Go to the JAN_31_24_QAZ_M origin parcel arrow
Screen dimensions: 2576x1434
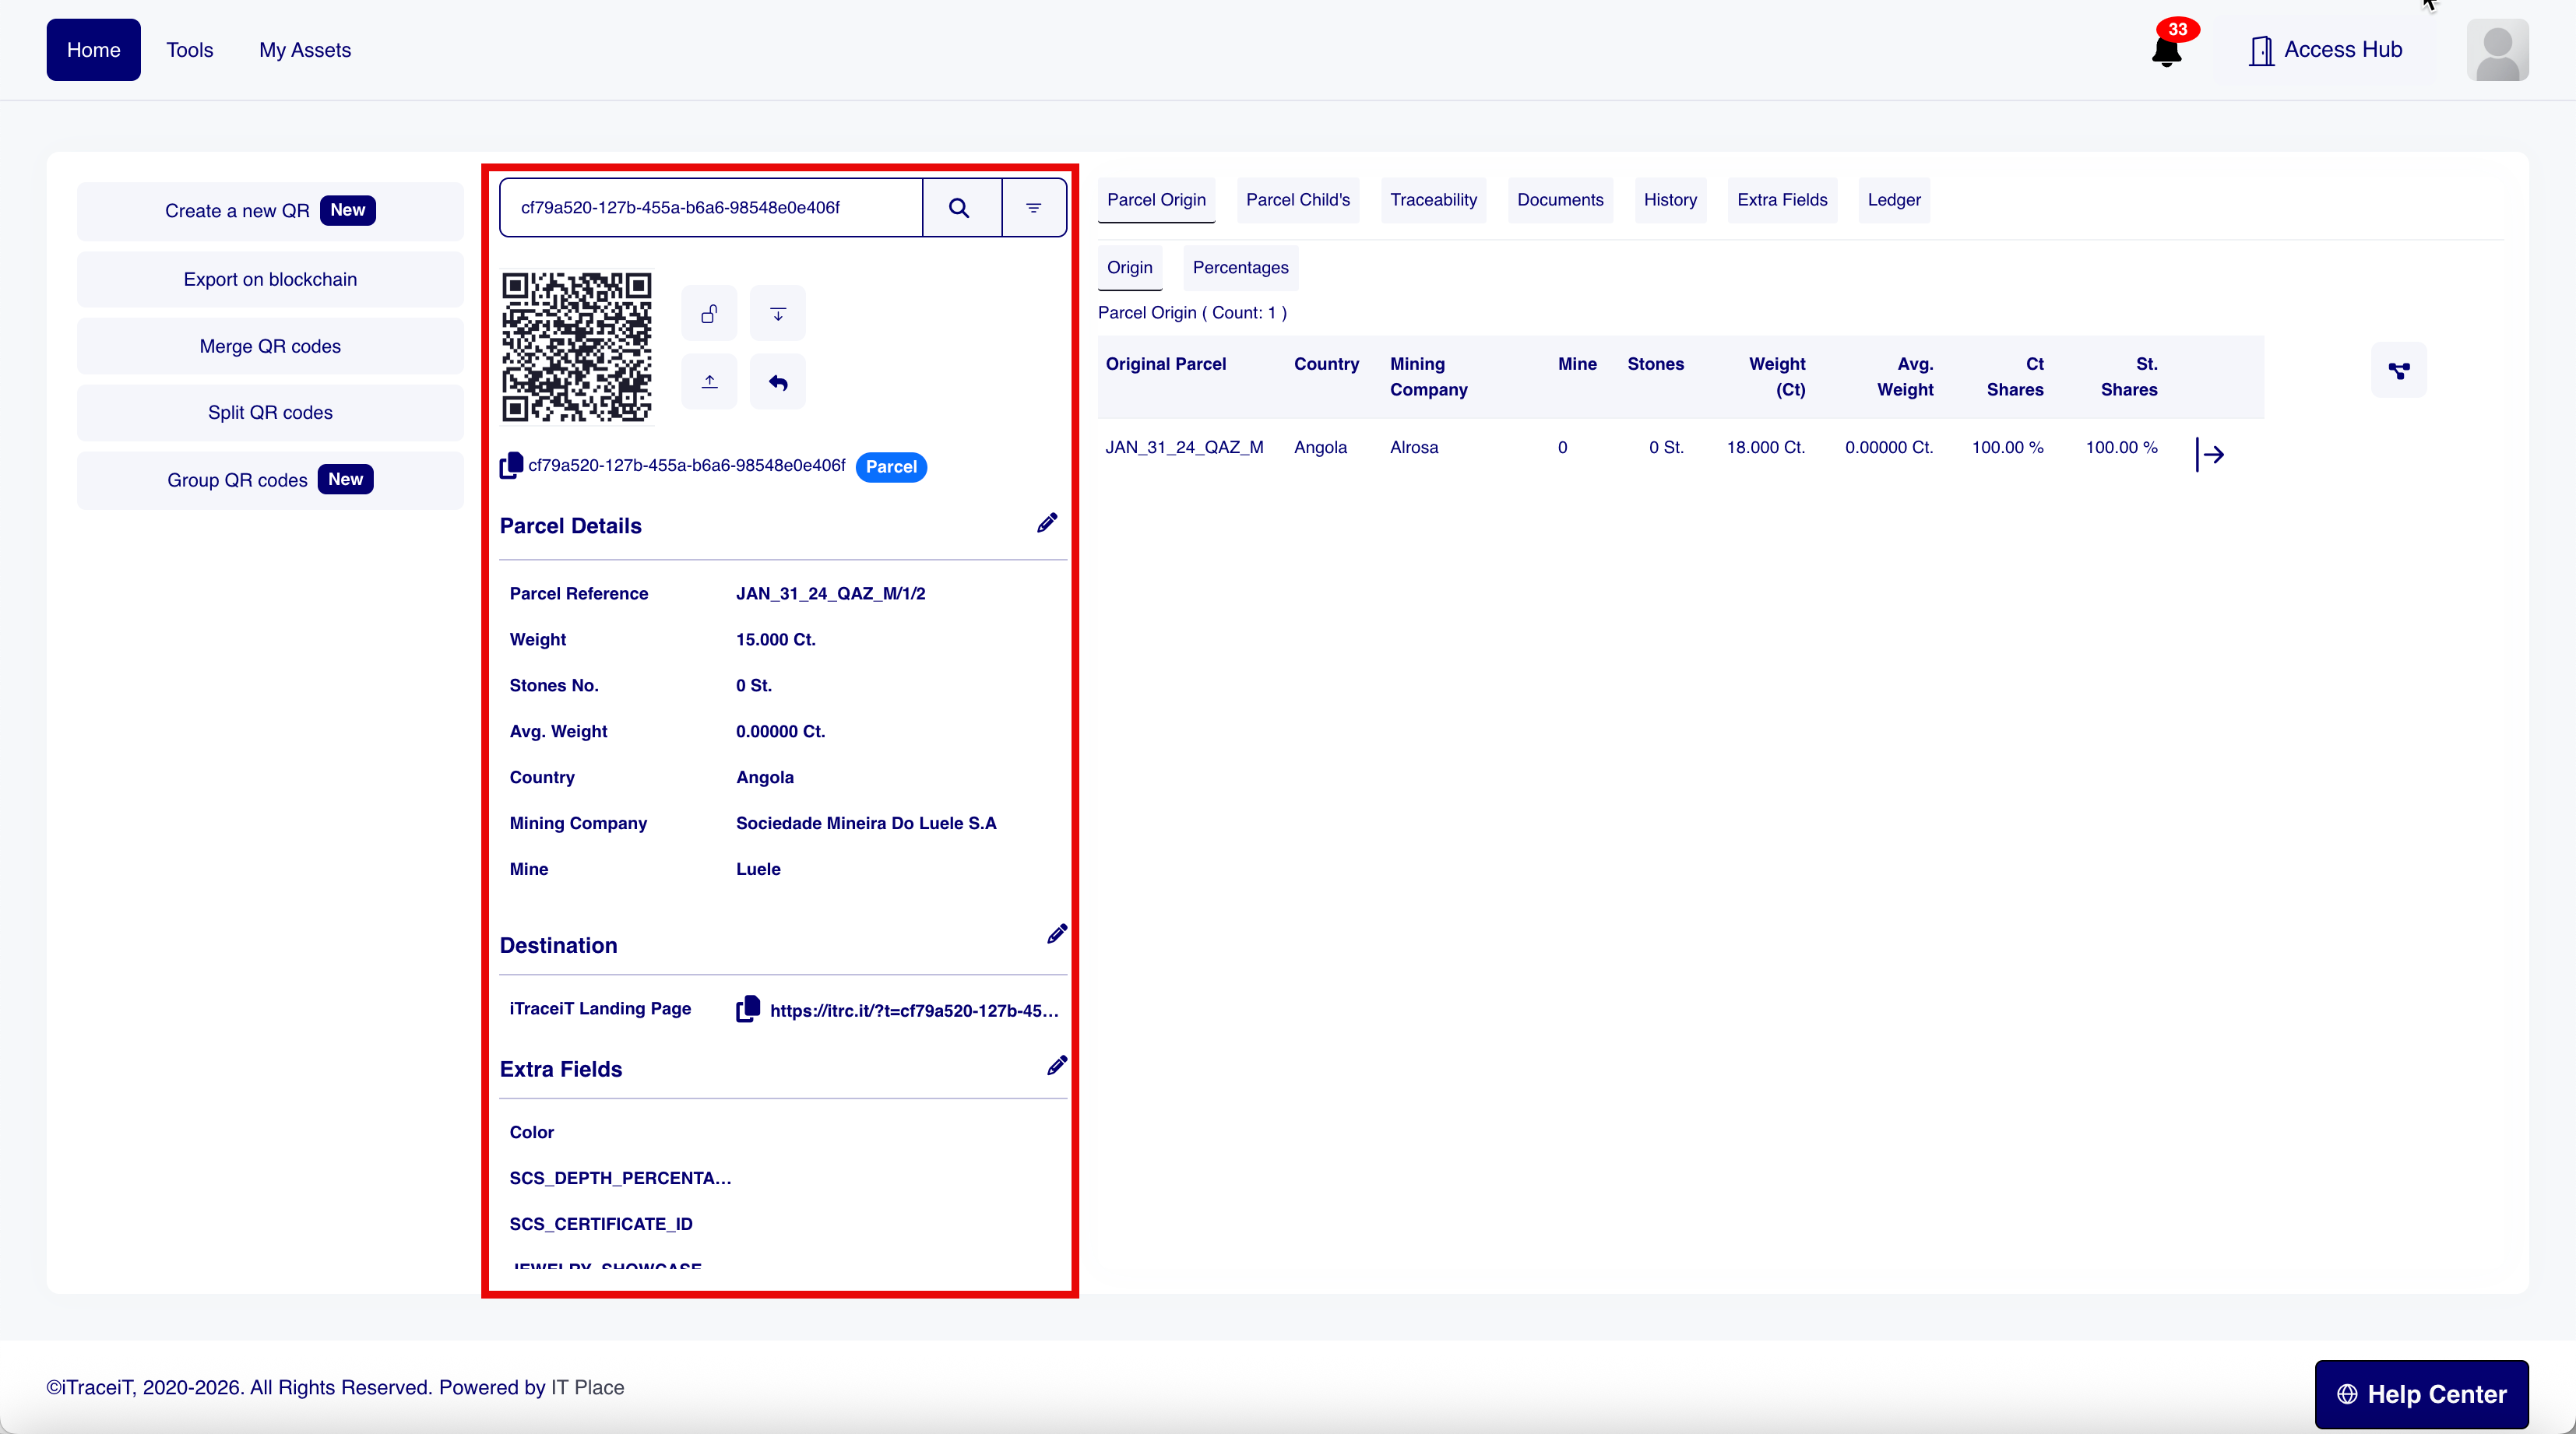[x=2210, y=455]
